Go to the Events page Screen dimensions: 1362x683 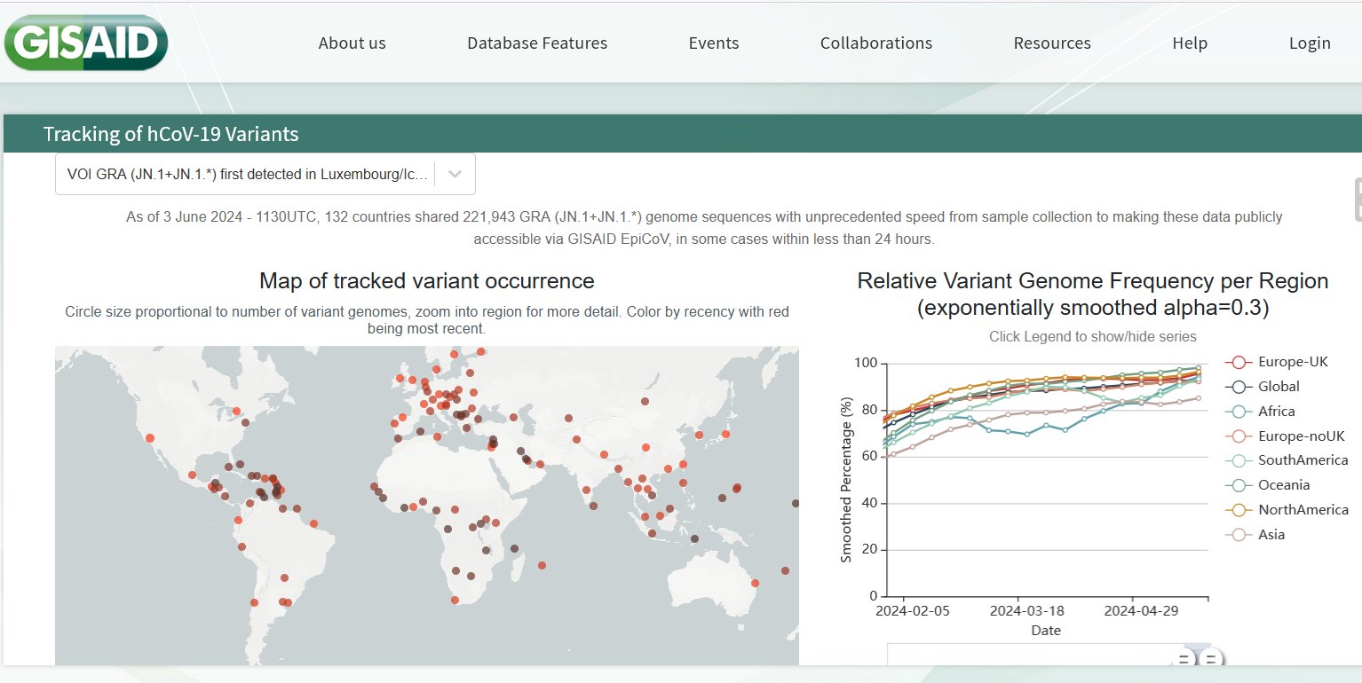tap(713, 43)
